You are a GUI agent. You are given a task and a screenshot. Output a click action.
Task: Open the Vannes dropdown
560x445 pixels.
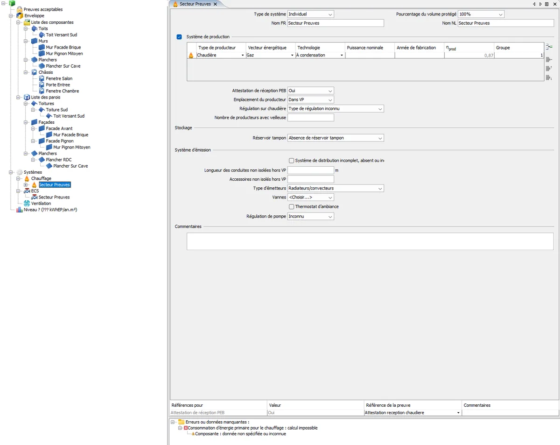pyautogui.click(x=311, y=198)
